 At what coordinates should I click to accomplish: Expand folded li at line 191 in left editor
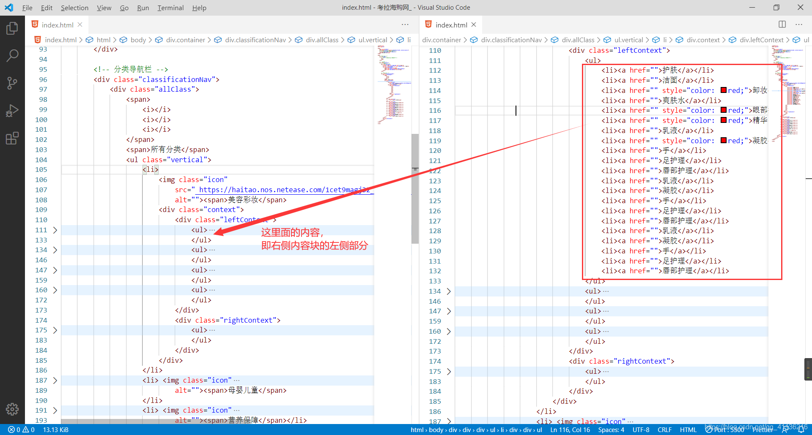55,411
